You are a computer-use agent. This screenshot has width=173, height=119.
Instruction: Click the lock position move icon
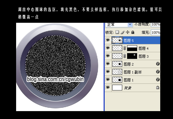pos(127,32)
